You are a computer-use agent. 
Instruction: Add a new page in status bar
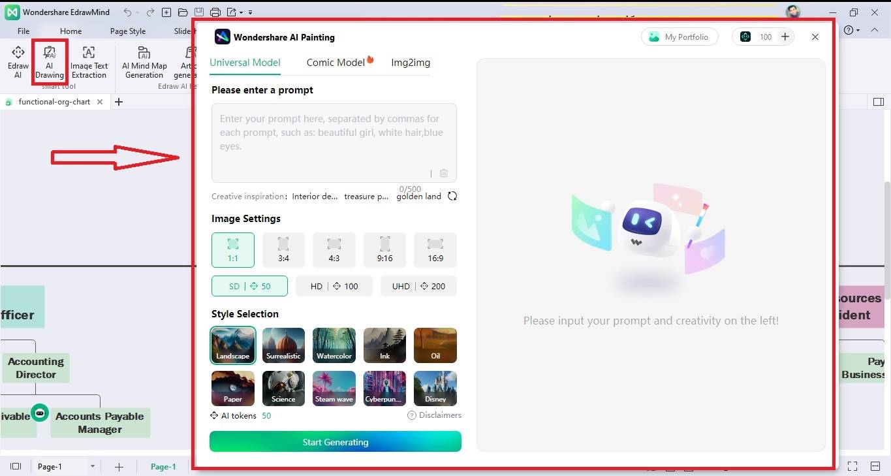click(119, 466)
